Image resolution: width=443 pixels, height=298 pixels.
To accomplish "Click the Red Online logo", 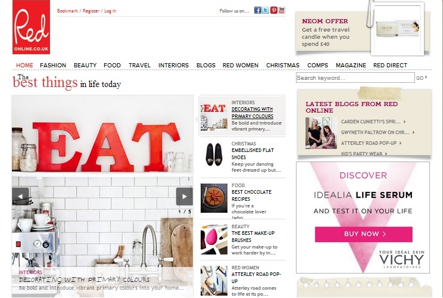I will click(31, 27).
